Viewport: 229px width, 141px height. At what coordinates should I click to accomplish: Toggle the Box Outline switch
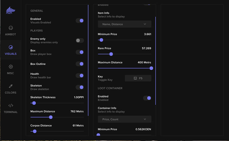(x=80, y=64)
